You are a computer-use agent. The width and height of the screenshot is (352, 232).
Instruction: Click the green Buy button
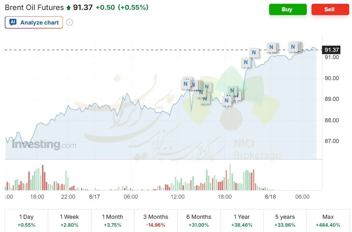[288, 9]
